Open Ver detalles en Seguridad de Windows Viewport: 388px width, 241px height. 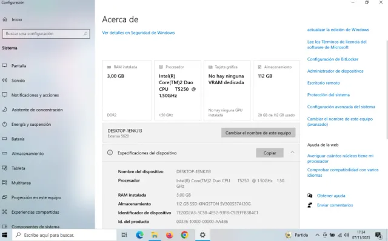point(138,33)
